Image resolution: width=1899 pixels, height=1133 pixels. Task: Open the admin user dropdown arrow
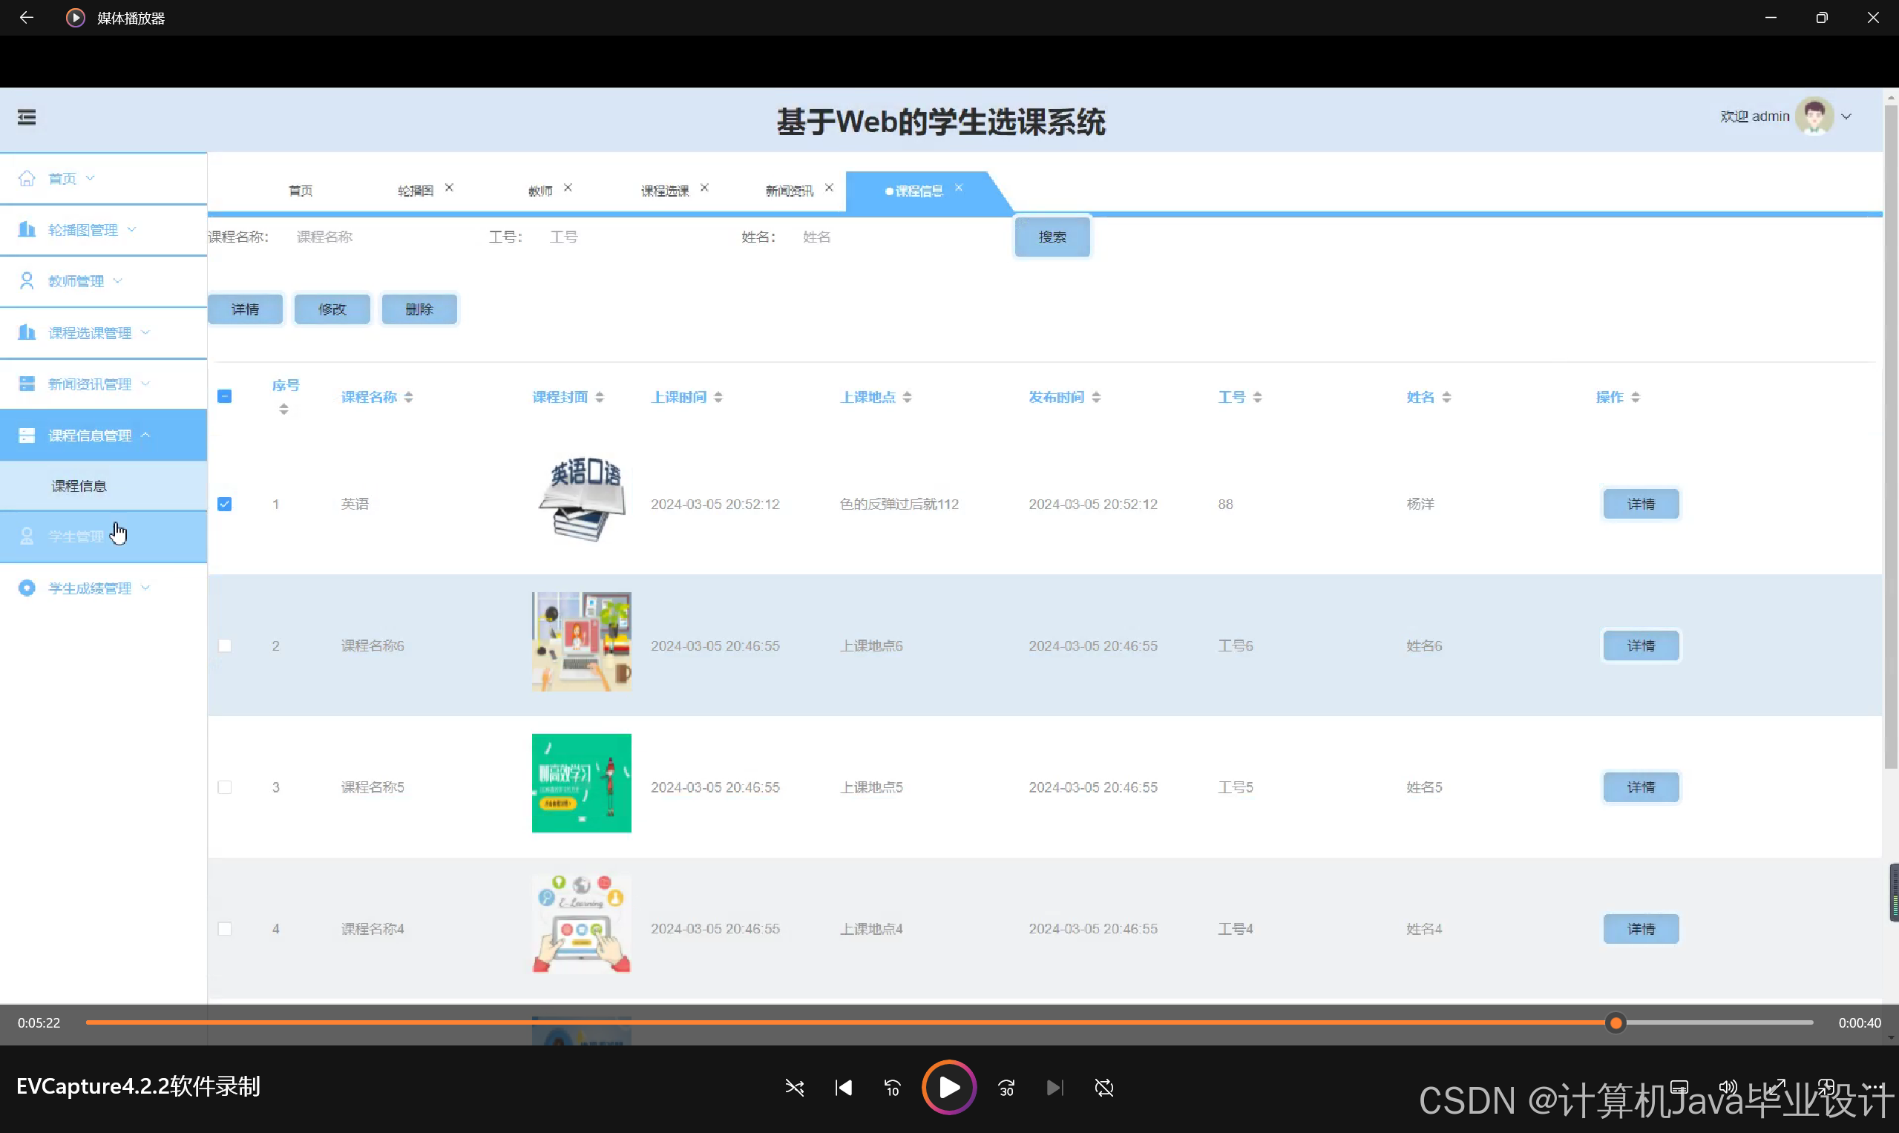click(1846, 116)
